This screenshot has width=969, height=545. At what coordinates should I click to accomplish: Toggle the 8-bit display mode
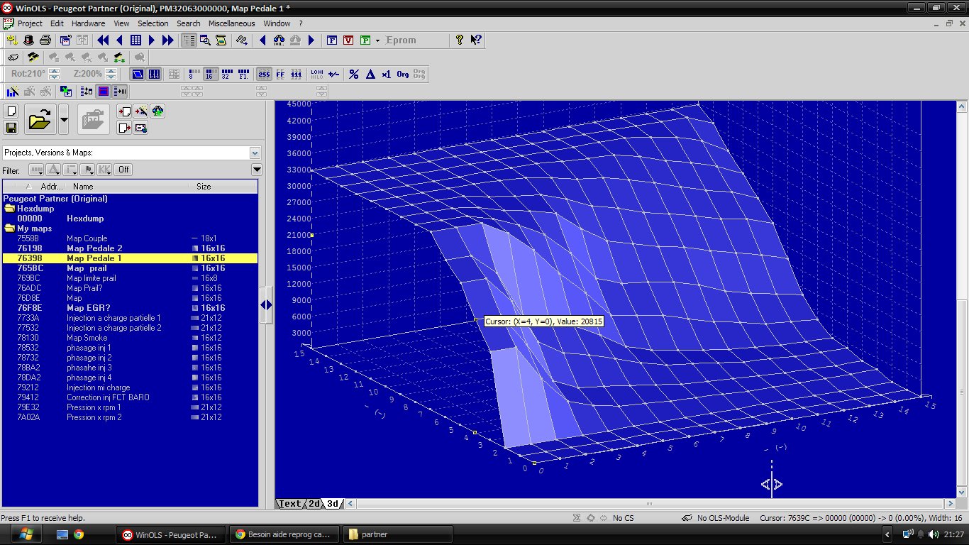pyautogui.click(x=194, y=74)
